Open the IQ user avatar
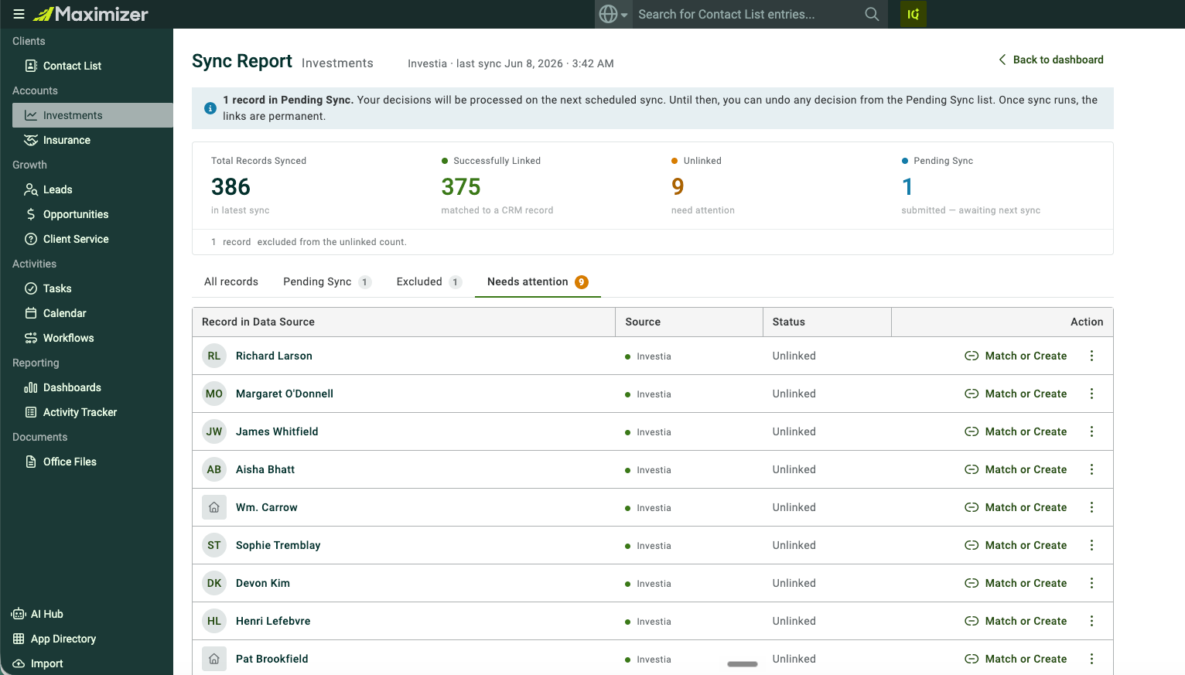This screenshot has width=1185, height=675. tap(914, 14)
